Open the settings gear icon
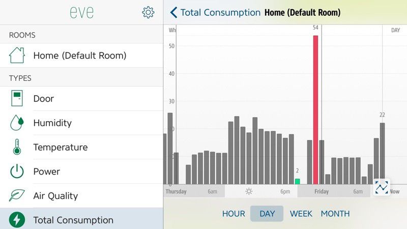Viewport: 407px width, 229px height. tap(148, 12)
